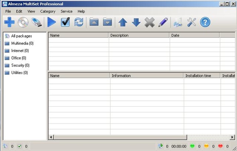Click the CD disc creation icon
Screen dimensions: 237x151
pyautogui.click(x=23, y=22)
